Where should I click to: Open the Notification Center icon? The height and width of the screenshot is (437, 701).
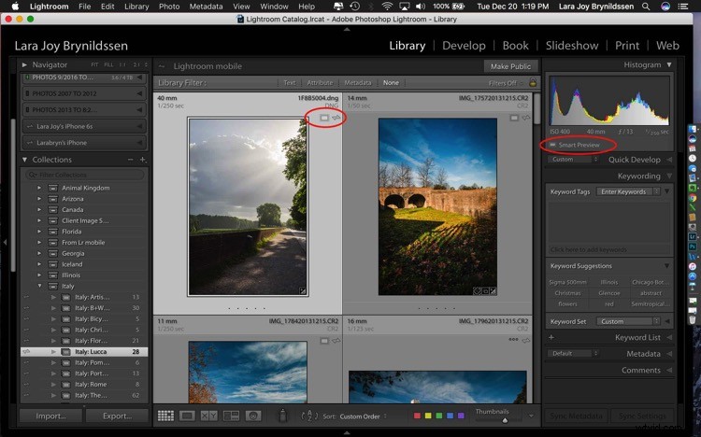[682, 7]
